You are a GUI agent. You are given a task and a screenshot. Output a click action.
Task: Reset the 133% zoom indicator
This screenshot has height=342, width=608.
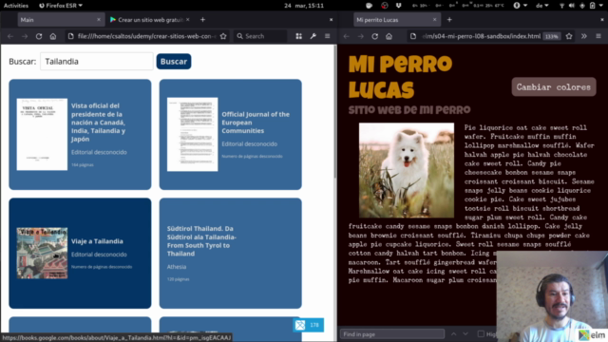tap(551, 36)
